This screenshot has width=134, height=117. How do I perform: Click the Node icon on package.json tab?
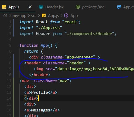78,7
